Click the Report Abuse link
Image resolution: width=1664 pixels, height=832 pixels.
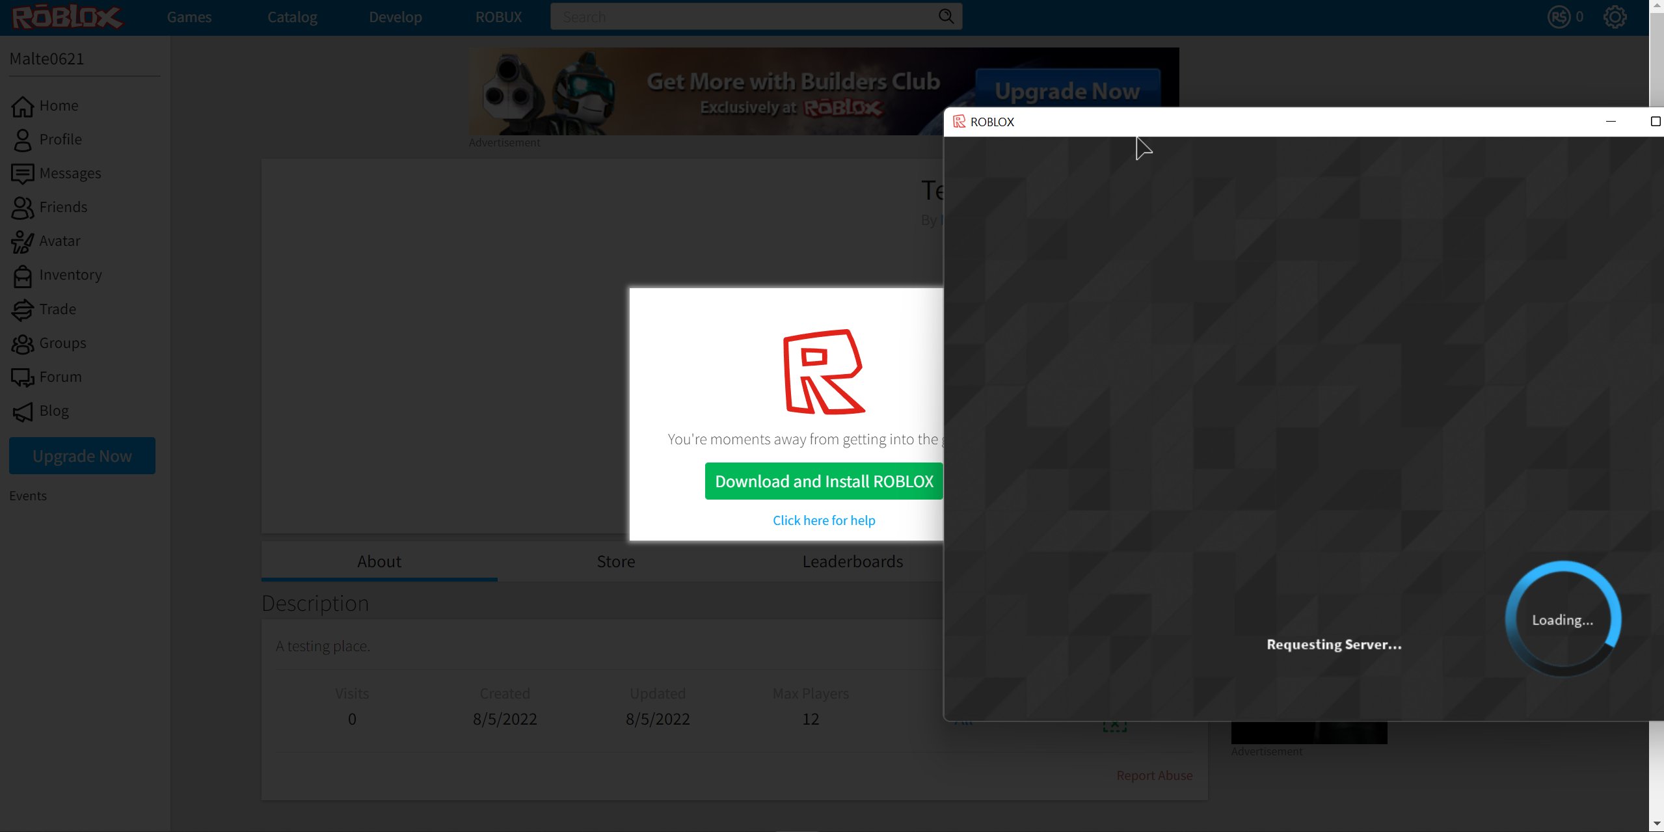[x=1155, y=775]
